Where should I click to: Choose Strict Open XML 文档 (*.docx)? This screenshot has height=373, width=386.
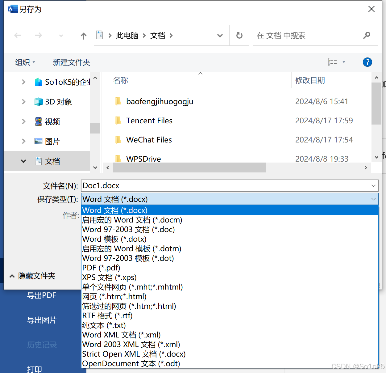pyautogui.click(x=230, y=354)
